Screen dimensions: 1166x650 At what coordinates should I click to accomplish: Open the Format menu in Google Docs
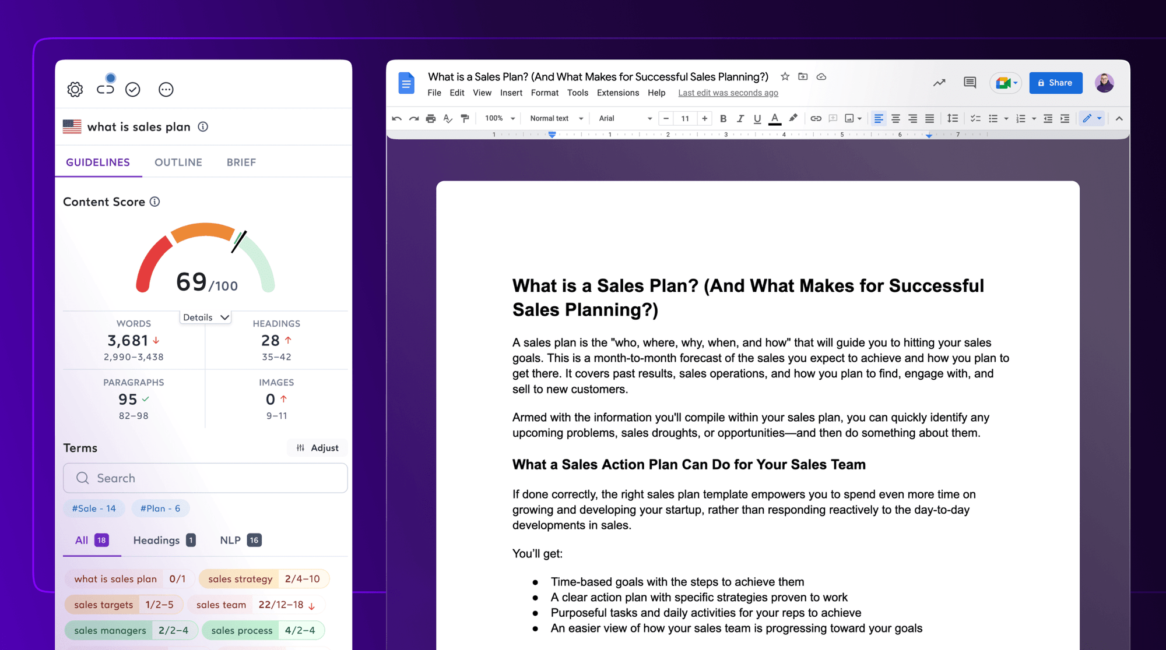click(545, 93)
